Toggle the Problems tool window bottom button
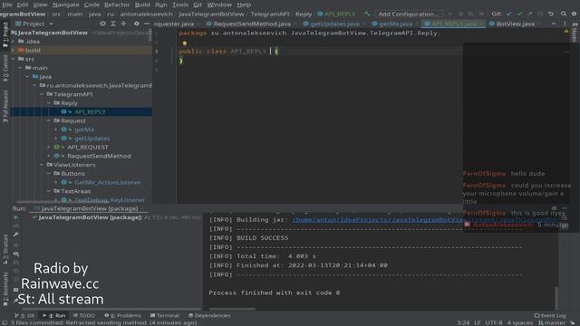This screenshot has height=326, width=580. coord(123,315)
